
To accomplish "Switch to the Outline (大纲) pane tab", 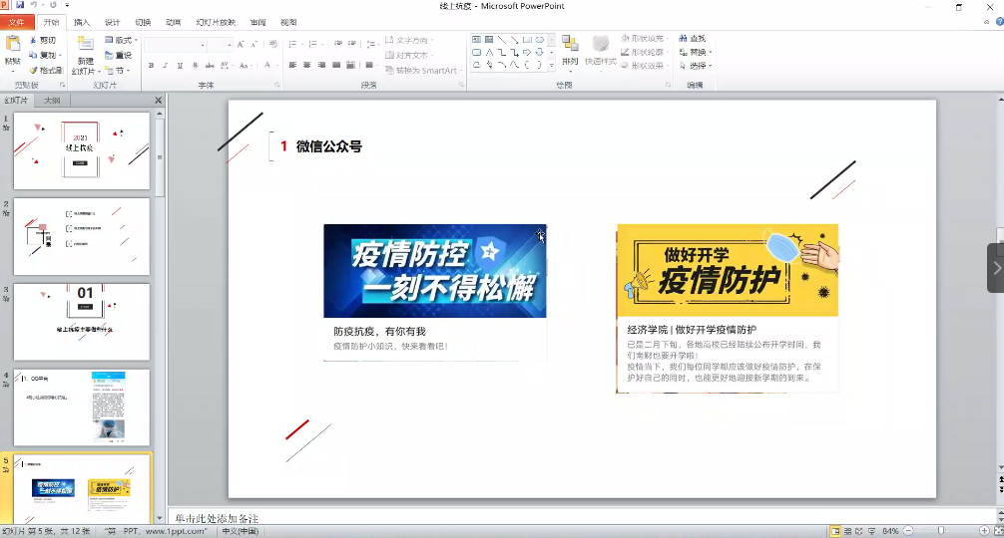I will click(x=52, y=101).
